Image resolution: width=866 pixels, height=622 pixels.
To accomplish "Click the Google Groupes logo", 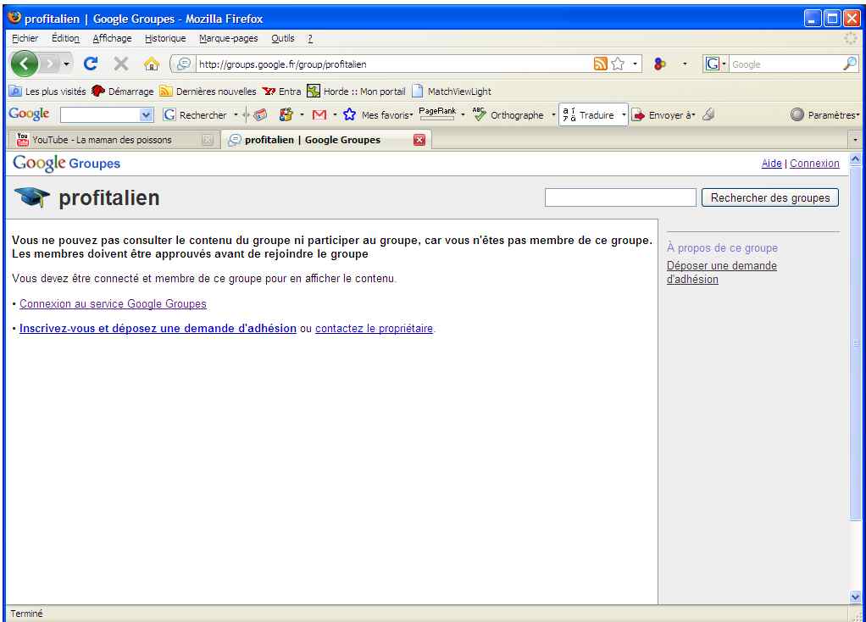I will click(66, 163).
